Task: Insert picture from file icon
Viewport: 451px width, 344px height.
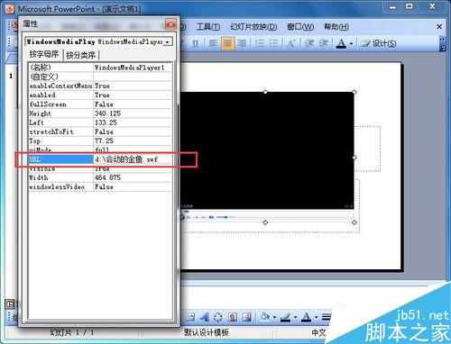Action: pyautogui.click(x=246, y=317)
